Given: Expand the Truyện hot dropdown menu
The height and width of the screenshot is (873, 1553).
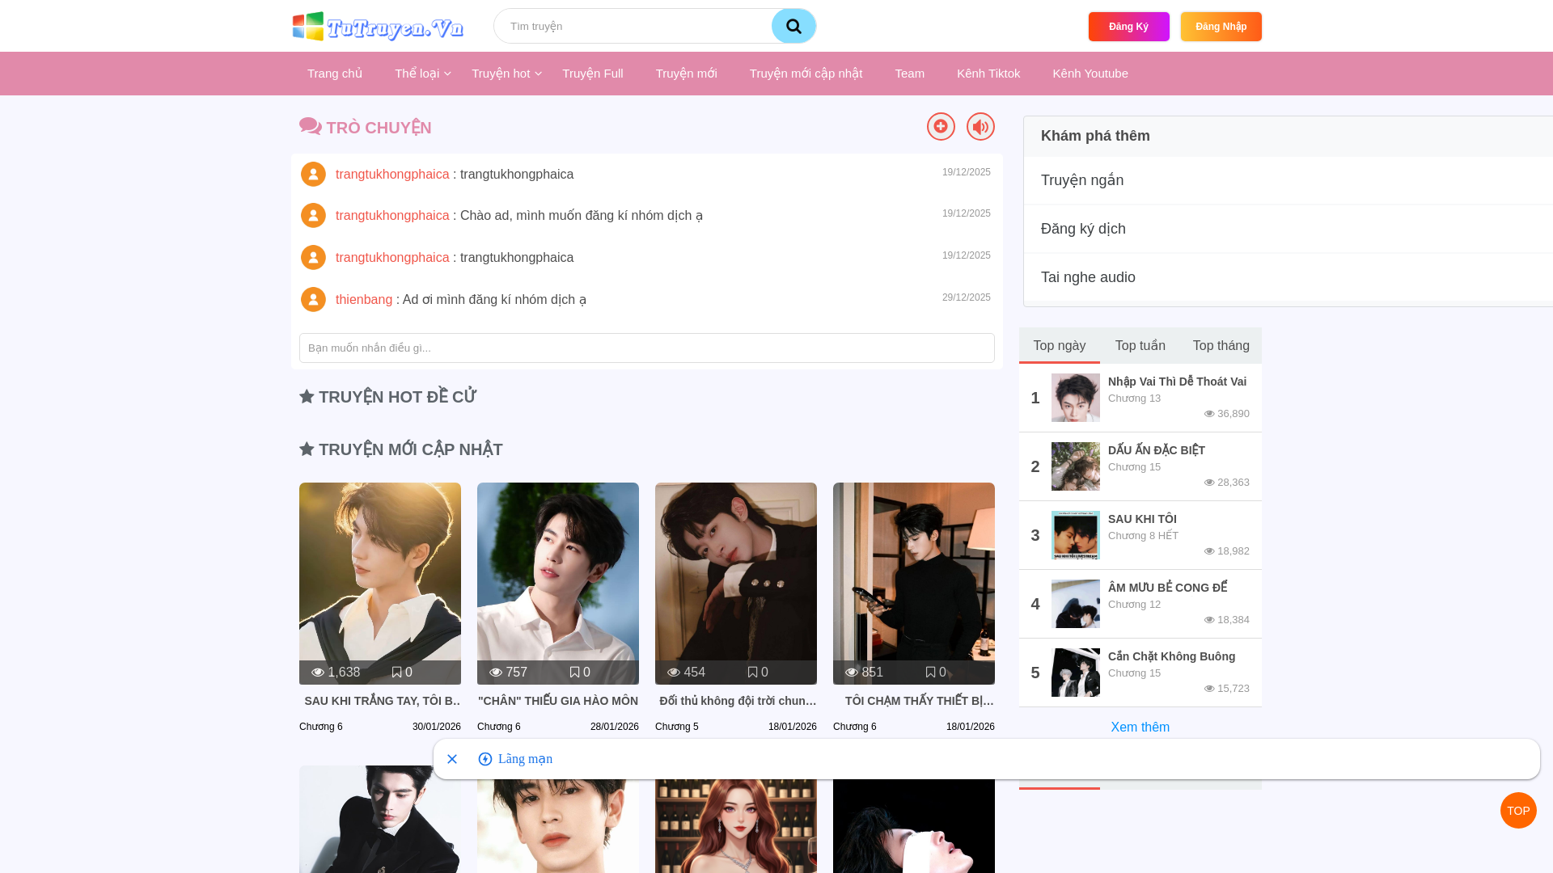Looking at the screenshot, I should pos(506,74).
